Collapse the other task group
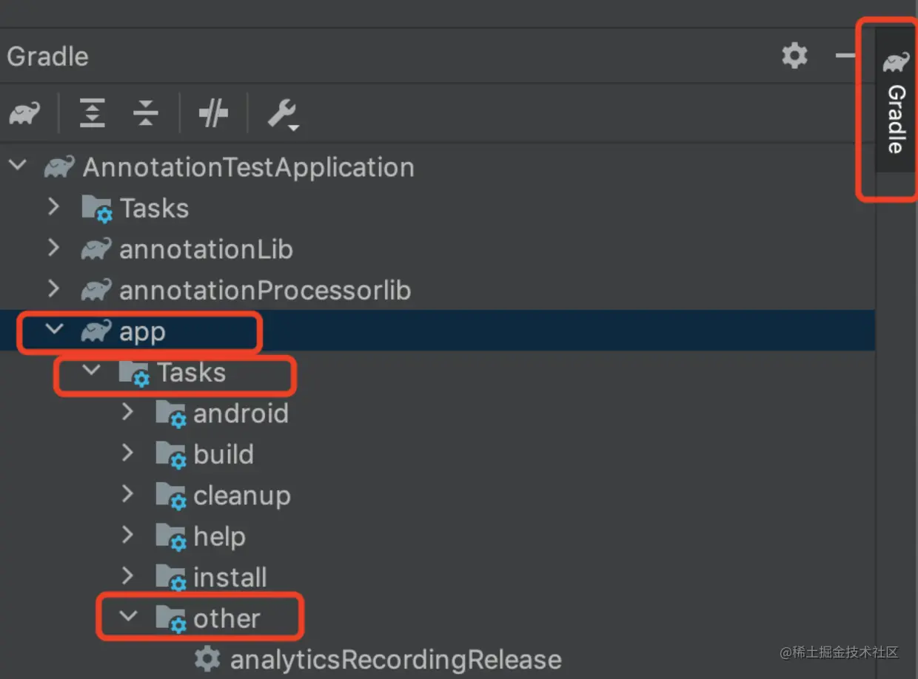This screenshot has height=679, width=918. 128,616
